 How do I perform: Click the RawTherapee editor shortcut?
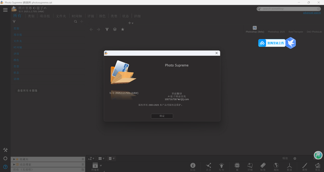coord(296,32)
